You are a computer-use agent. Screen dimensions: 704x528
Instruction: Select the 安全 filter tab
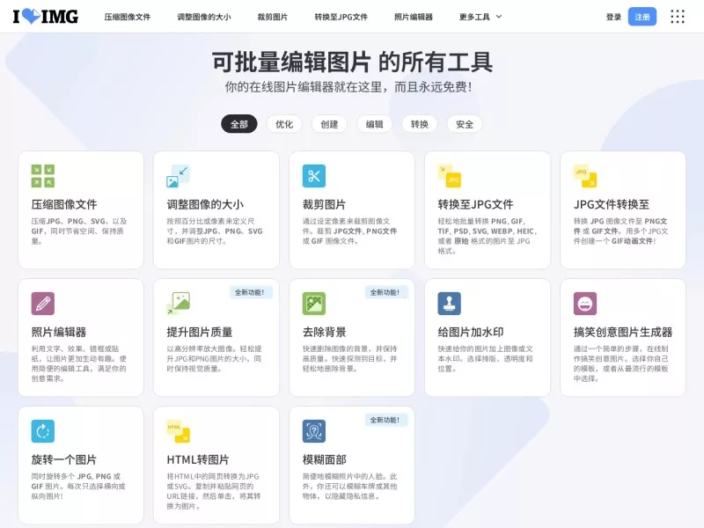[x=465, y=124]
